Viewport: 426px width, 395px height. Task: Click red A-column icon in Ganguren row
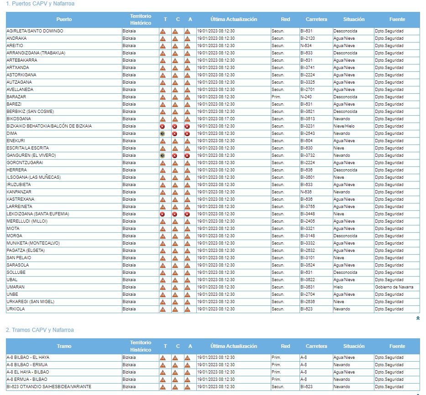pyautogui.click(x=187, y=155)
